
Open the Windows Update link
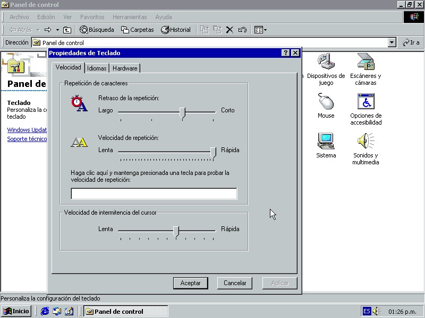coord(27,130)
